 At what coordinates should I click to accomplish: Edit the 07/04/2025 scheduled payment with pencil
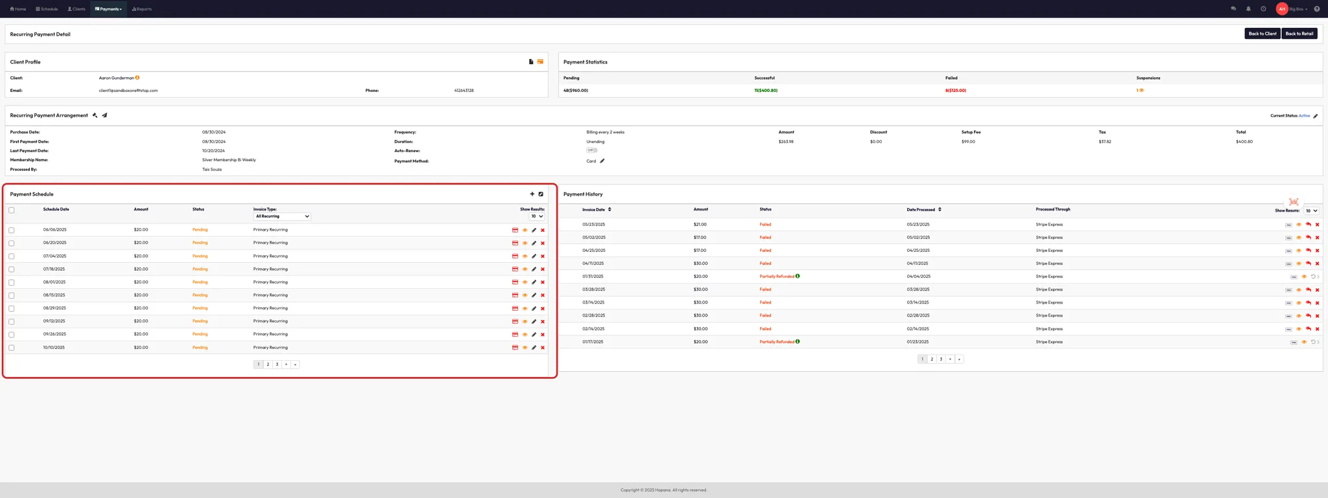coord(534,256)
